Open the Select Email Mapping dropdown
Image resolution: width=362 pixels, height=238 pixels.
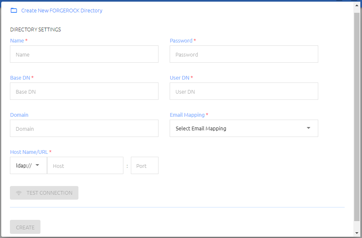click(244, 128)
